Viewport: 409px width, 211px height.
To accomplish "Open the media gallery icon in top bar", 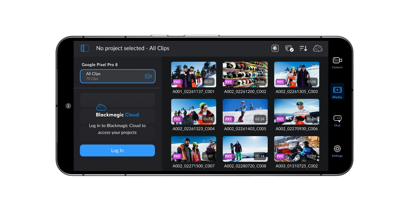I will (x=275, y=48).
